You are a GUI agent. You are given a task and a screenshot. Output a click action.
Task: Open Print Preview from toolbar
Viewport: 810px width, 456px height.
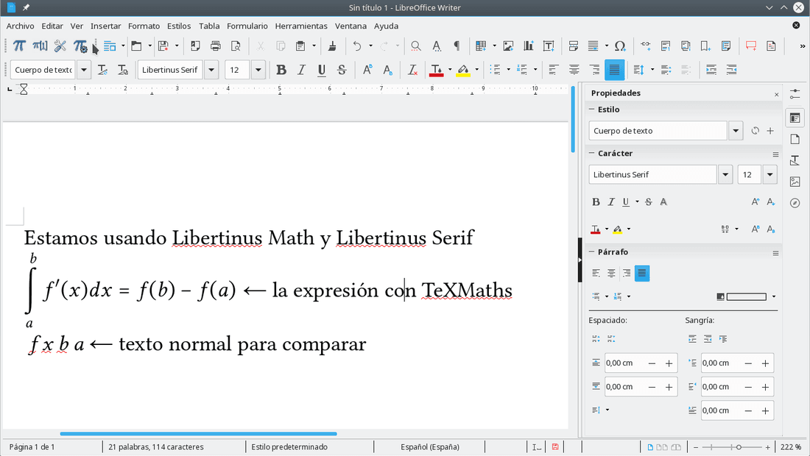[x=236, y=46]
